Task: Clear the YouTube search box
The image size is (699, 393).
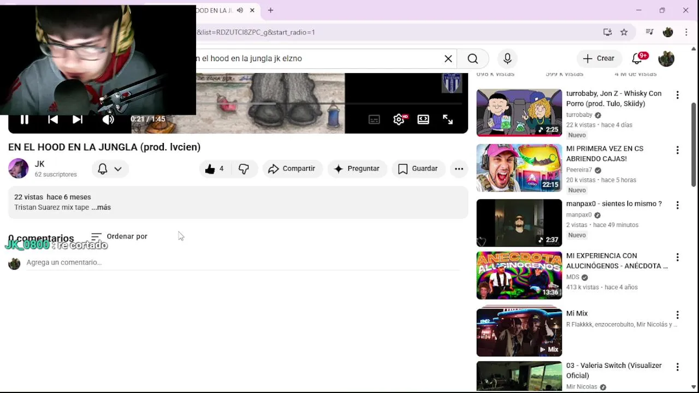Action: [x=448, y=58]
